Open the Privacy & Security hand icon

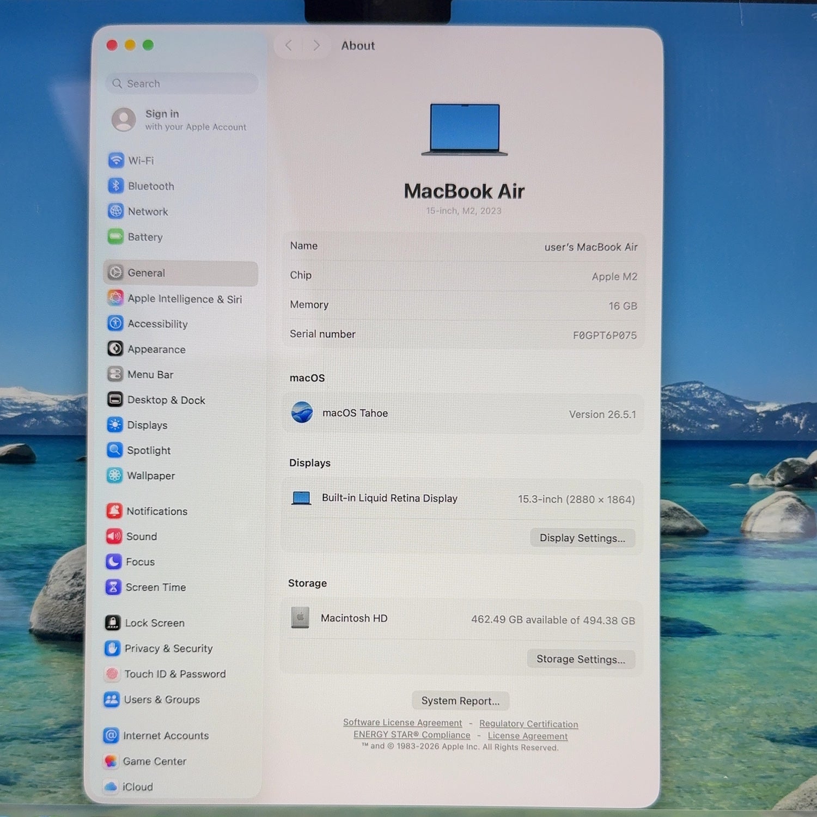112,648
